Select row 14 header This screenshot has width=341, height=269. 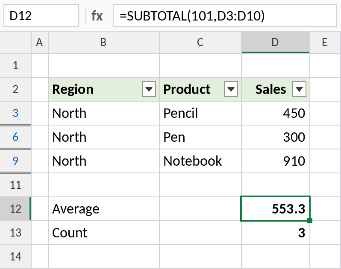(x=15, y=257)
